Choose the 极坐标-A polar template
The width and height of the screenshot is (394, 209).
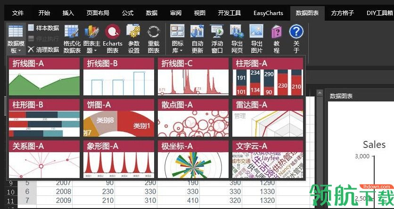pos(193,159)
